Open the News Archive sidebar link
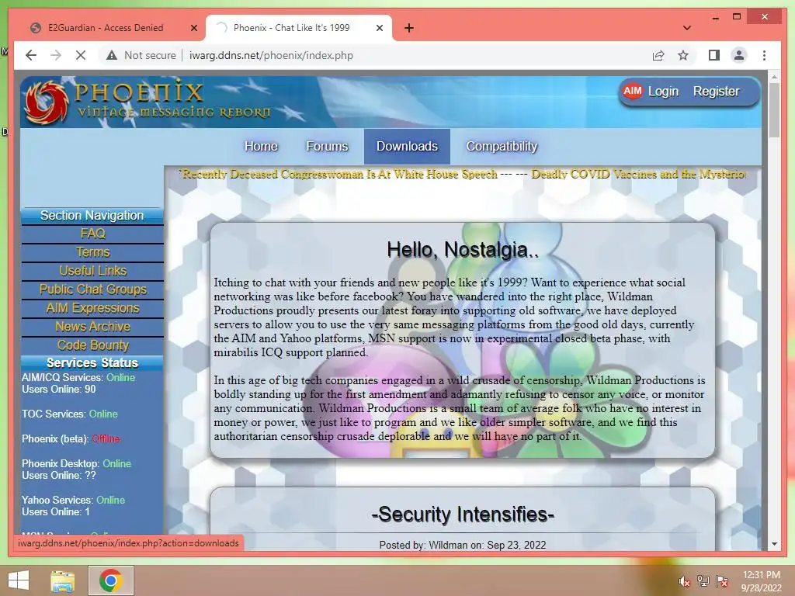795x596 pixels. point(92,327)
